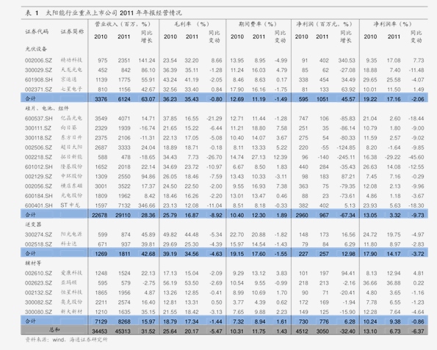Click the 期间费率 (%) column header
The width and height of the screenshot is (437, 350).
(258, 24)
